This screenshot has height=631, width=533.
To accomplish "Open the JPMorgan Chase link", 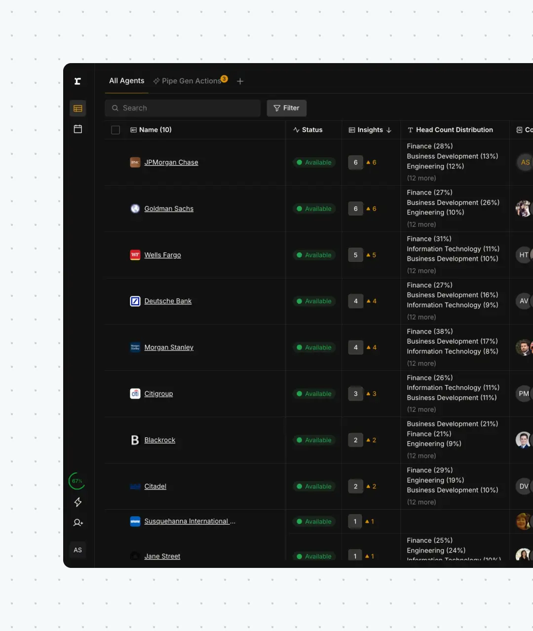I will (171, 162).
